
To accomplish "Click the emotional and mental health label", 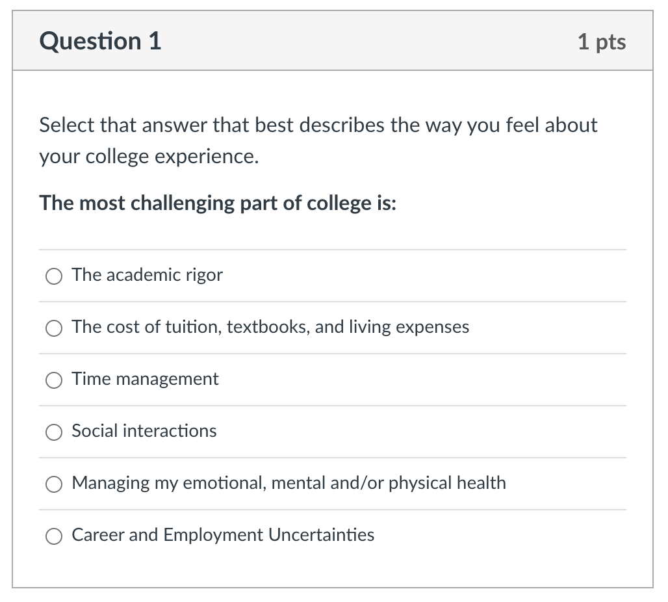I will [289, 483].
